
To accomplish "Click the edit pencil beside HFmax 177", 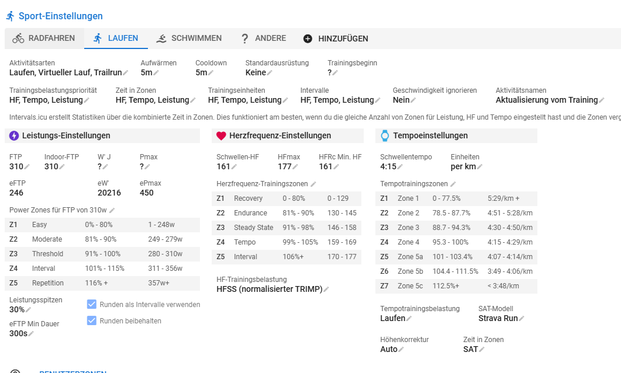I will 295,167.
